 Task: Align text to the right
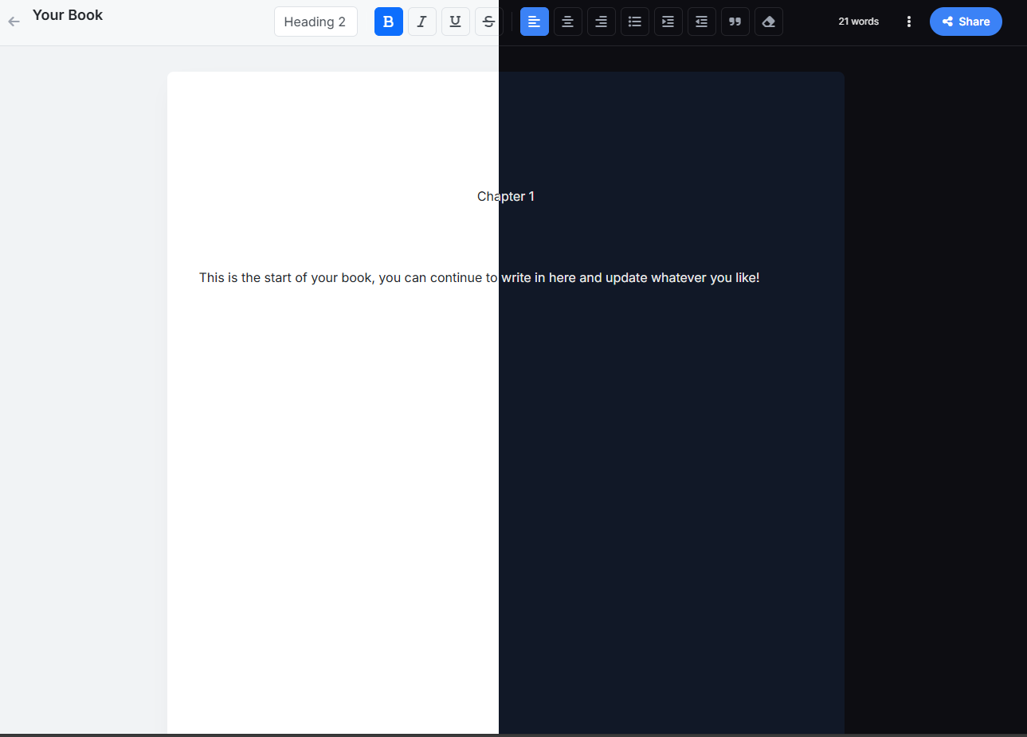602,22
